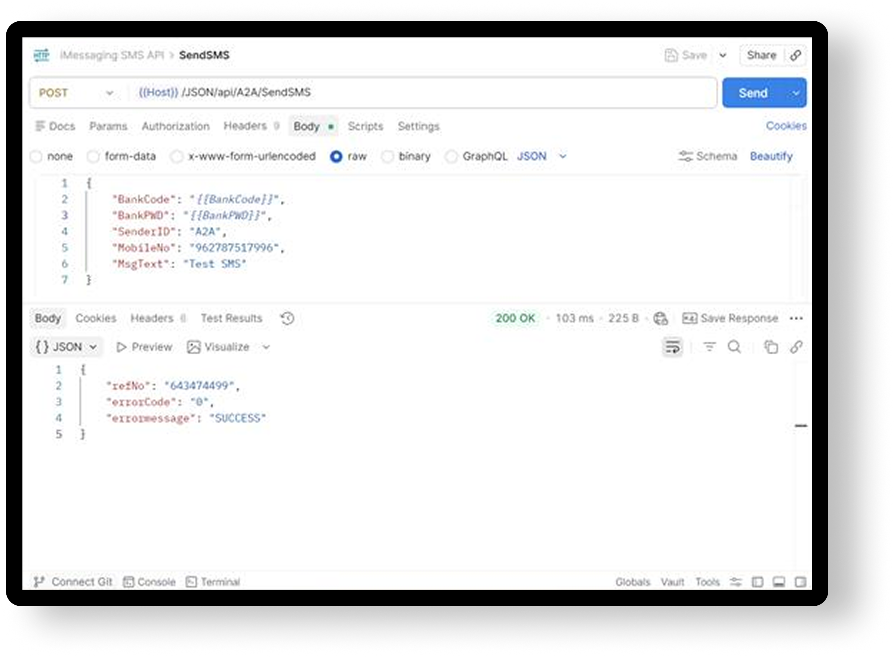Screen dimensions: 894x657
Task: Switch to response Body tab
Action: [48, 318]
